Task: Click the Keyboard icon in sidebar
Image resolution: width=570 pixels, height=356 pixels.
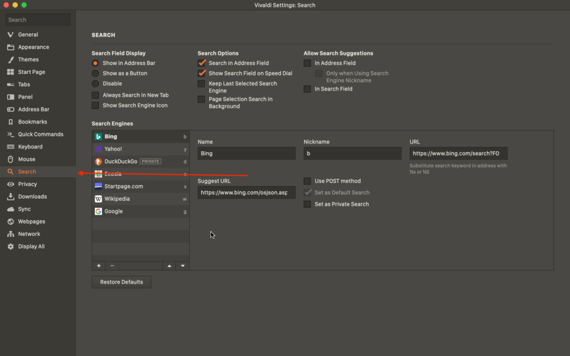Action: [11, 147]
